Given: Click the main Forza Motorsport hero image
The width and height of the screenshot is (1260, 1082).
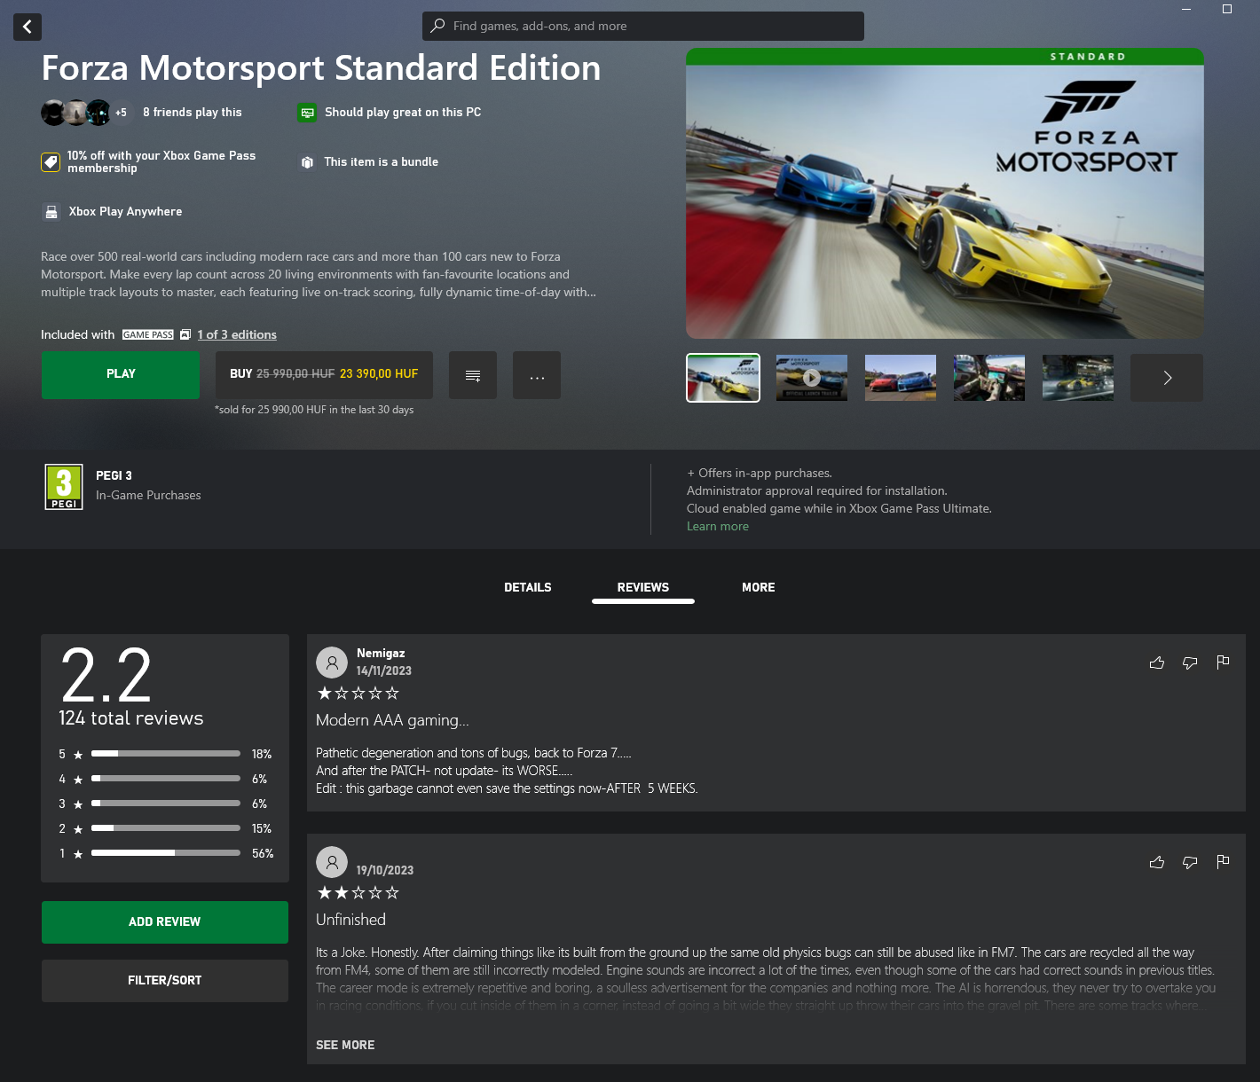Looking at the screenshot, I should pyautogui.click(x=945, y=193).
